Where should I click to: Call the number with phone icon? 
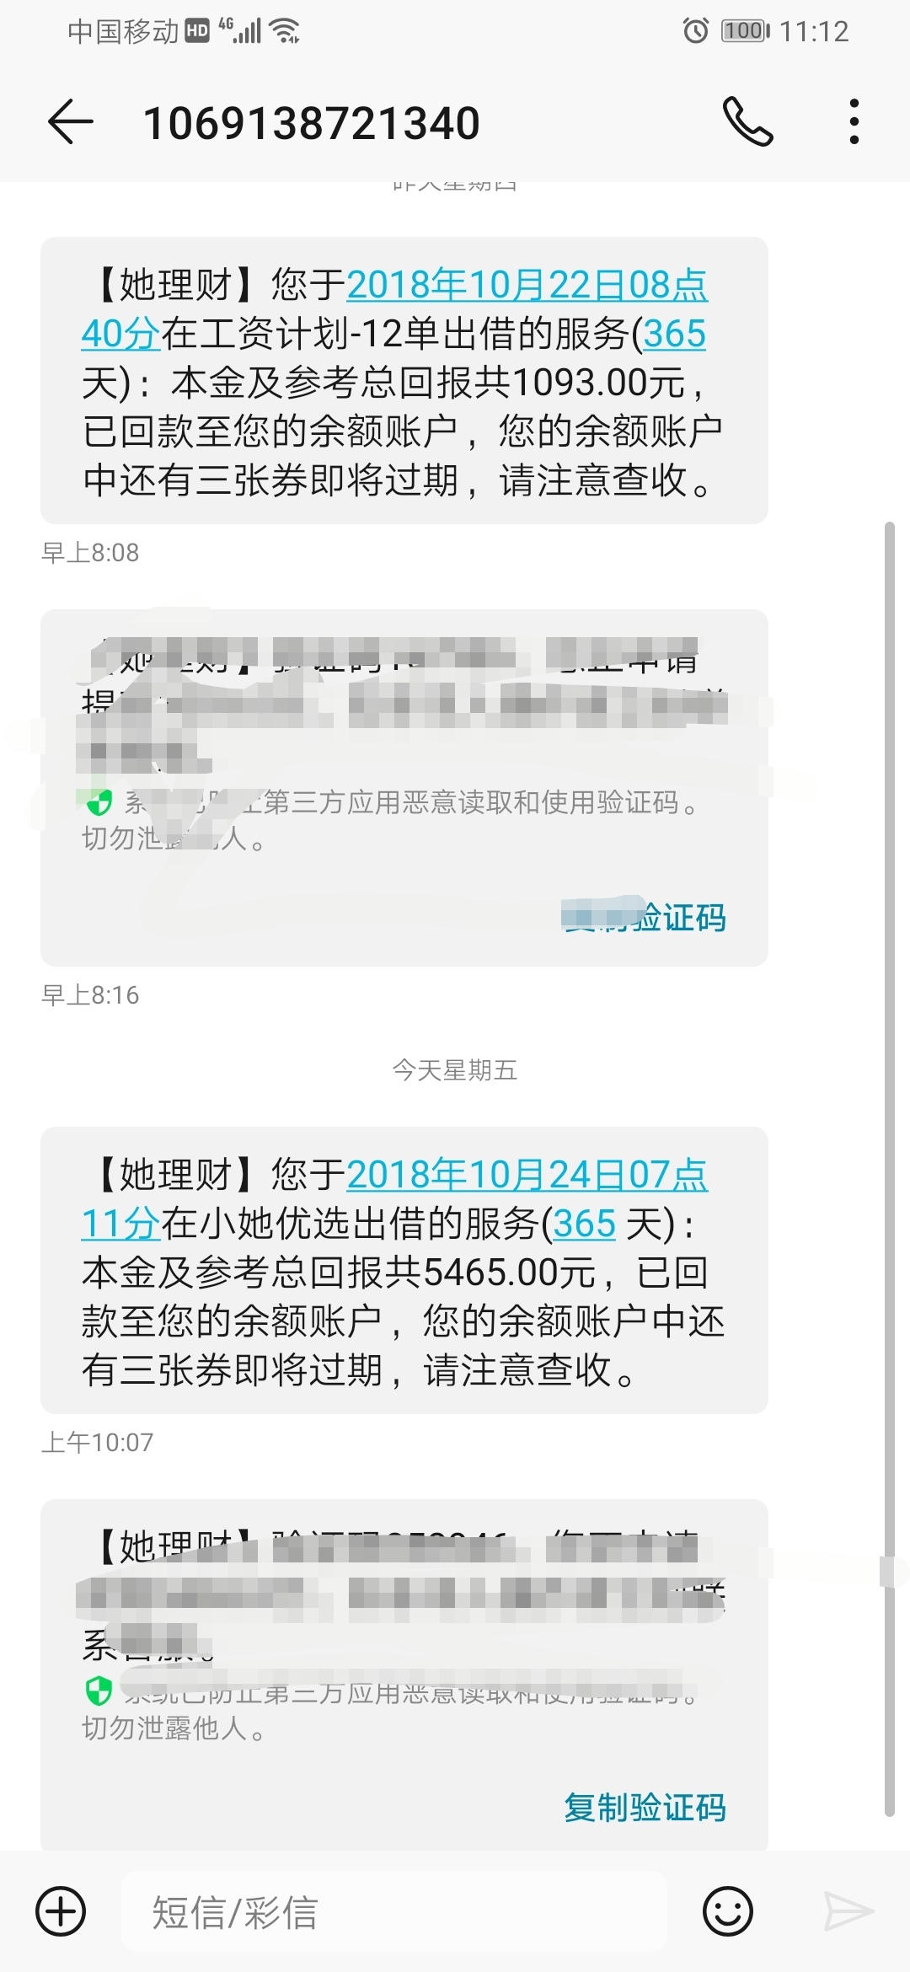(747, 122)
